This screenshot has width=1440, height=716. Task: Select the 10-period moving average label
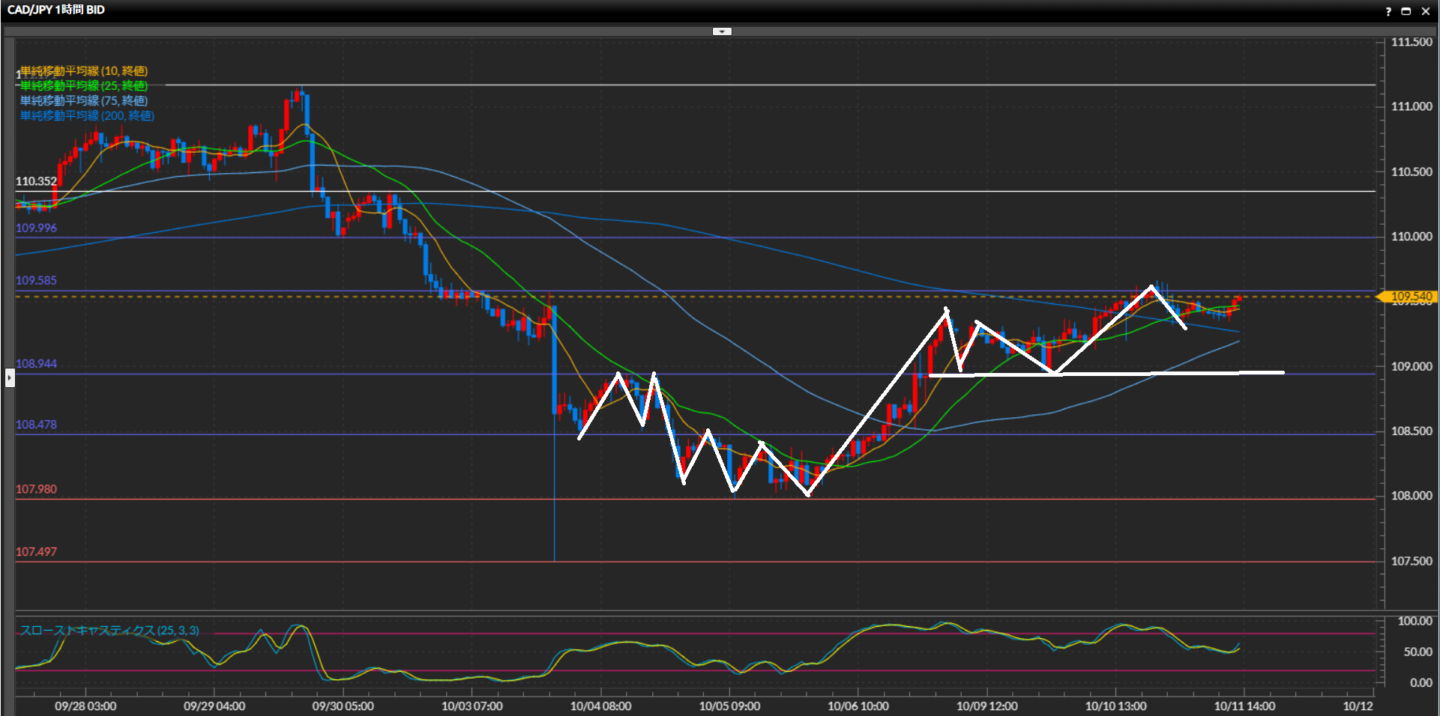pyautogui.click(x=84, y=71)
